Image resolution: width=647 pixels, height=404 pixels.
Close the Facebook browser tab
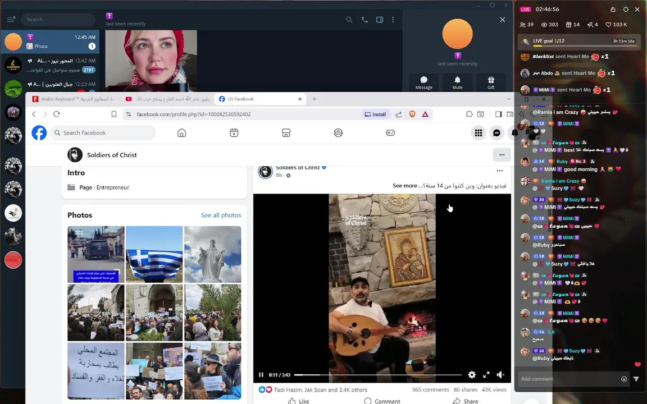point(300,99)
